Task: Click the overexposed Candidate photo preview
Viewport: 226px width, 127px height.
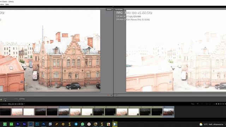Action: pos(176,51)
